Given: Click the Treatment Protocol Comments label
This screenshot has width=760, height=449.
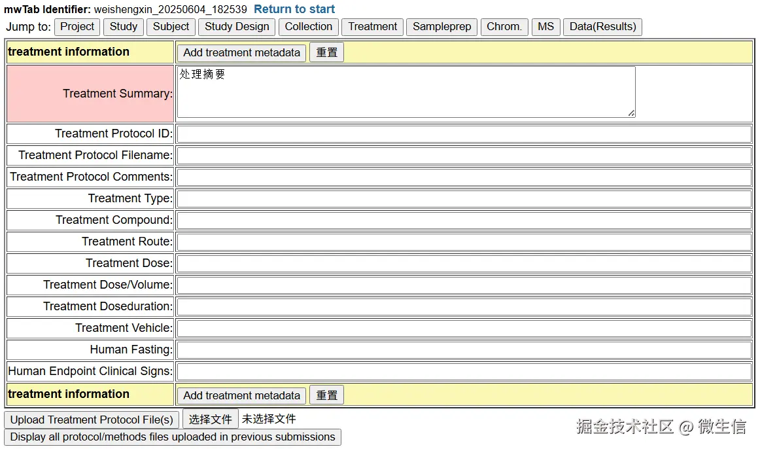Looking at the screenshot, I should tap(91, 177).
